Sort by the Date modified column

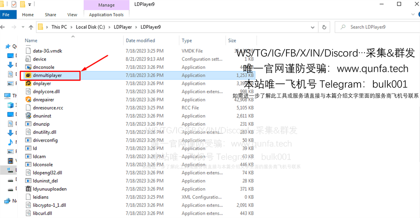click(x=140, y=41)
